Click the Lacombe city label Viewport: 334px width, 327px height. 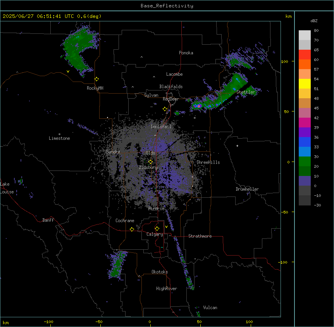pos(174,74)
